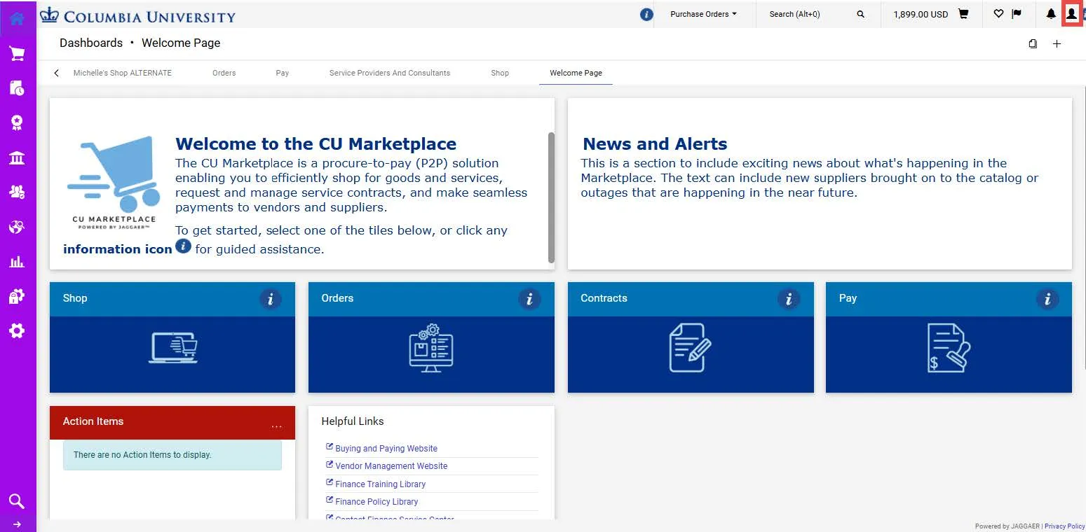Viewport: 1086px width, 532px height.
Task: Click the Pay tile info icon
Action: click(x=1047, y=299)
